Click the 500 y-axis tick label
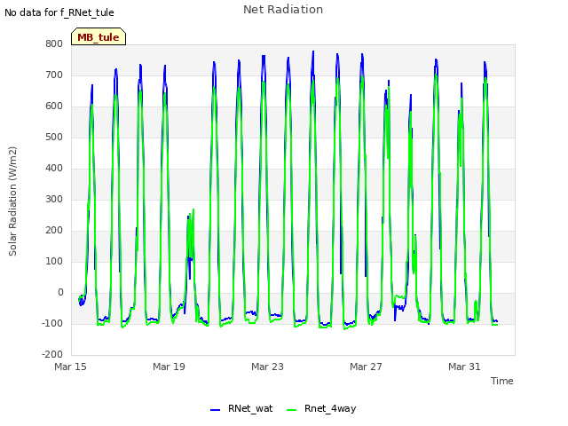Viewport: 568px width, 426px height. [x=54, y=138]
